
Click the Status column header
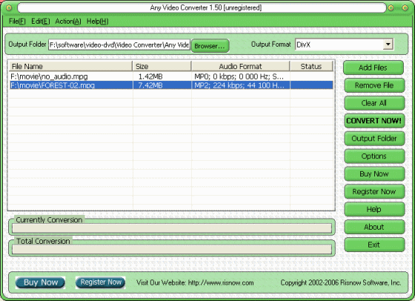pos(311,66)
